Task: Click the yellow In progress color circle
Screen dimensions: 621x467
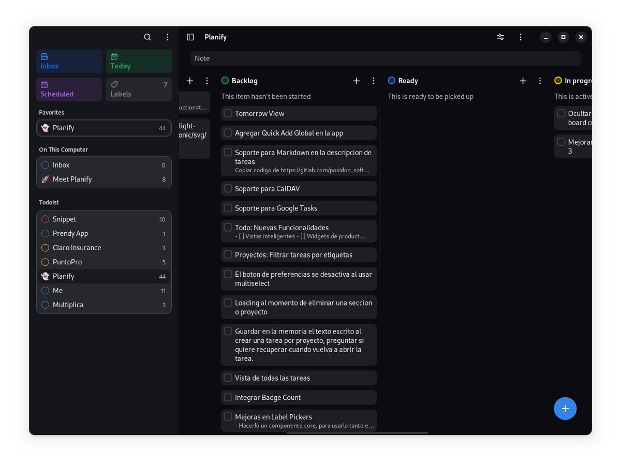Action: 558,81
